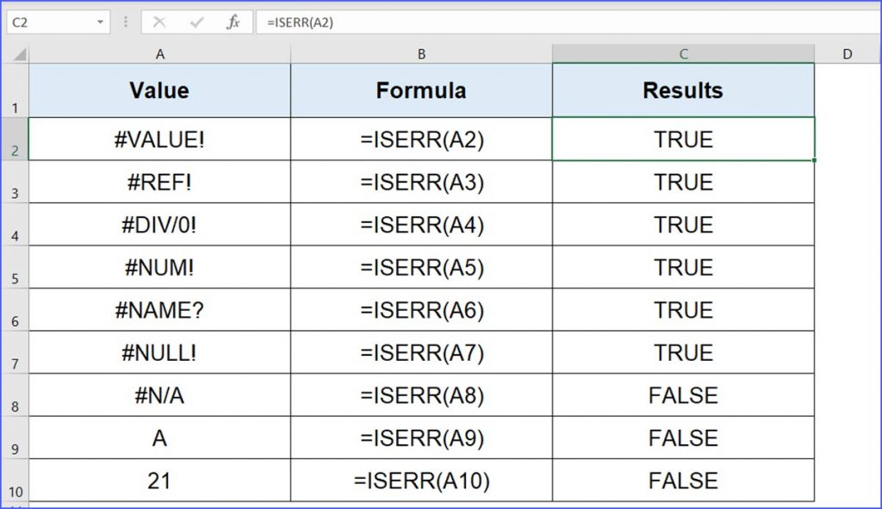The image size is (882, 509).
Task: Select column header B
Action: (421, 53)
